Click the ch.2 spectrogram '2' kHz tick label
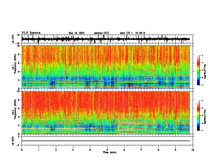Viewport: 217px width, 168px height. click(19, 125)
